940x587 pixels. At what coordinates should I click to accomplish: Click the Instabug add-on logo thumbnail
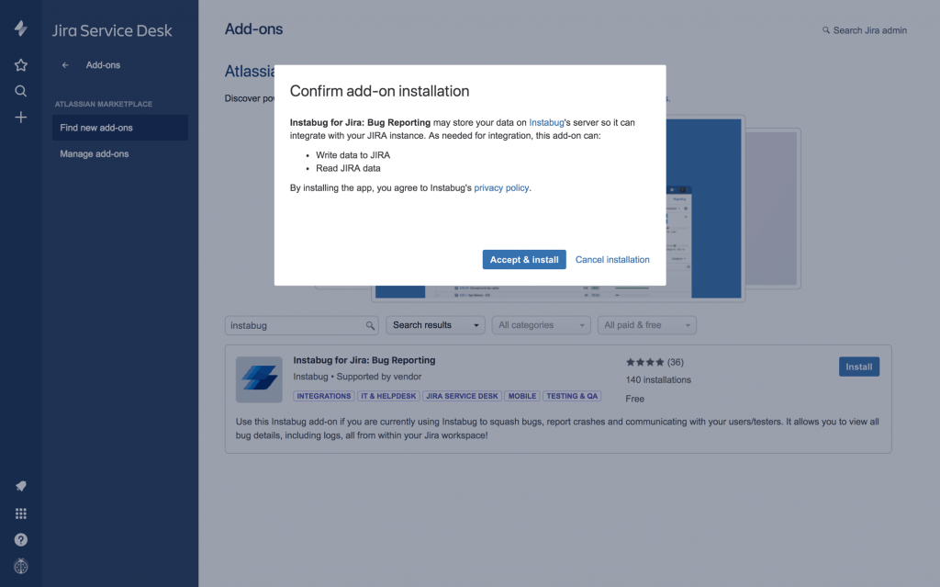(259, 379)
